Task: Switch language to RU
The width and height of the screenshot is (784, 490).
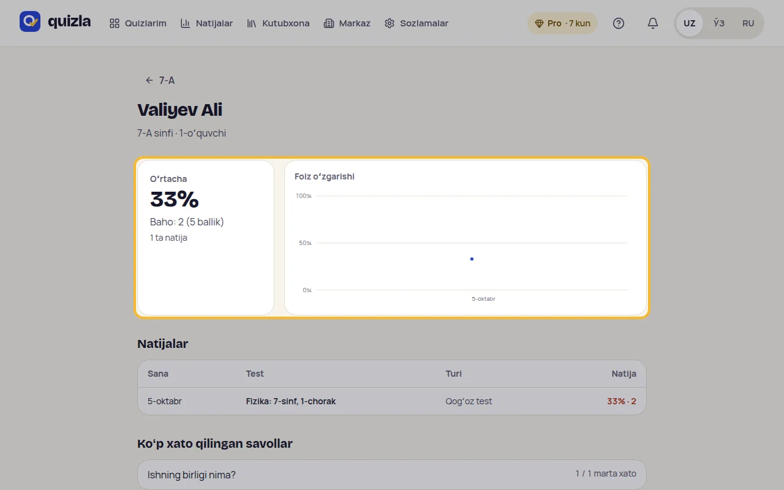Action: (x=748, y=23)
